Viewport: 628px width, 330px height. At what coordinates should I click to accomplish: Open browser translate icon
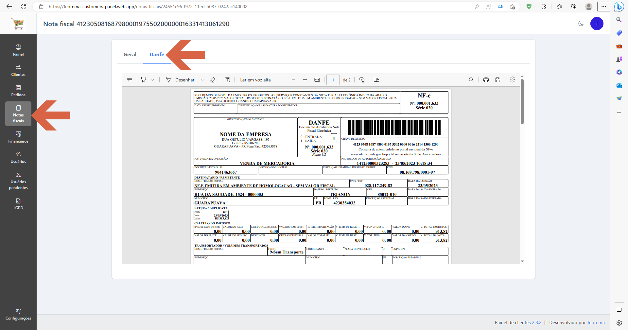click(x=500, y=7)
